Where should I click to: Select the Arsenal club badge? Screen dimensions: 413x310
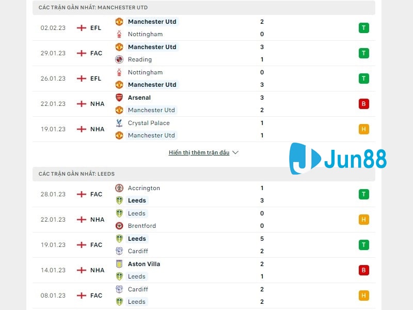pos(119,98)
